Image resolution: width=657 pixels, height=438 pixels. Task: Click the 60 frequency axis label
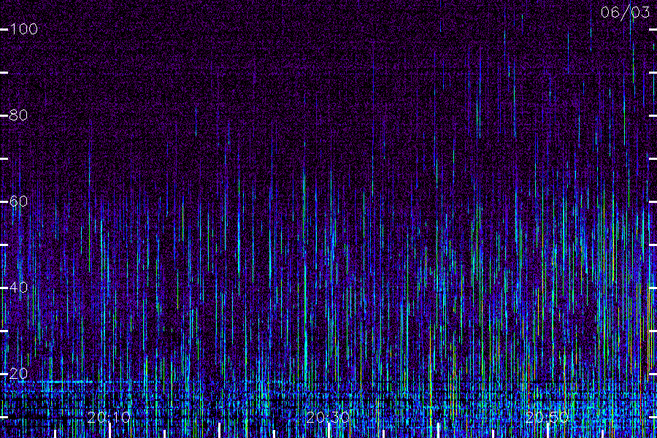pyautogui.click(x=18, y=201)
